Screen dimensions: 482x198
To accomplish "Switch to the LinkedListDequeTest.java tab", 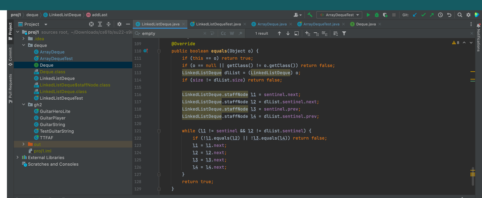I will point(218,24).
